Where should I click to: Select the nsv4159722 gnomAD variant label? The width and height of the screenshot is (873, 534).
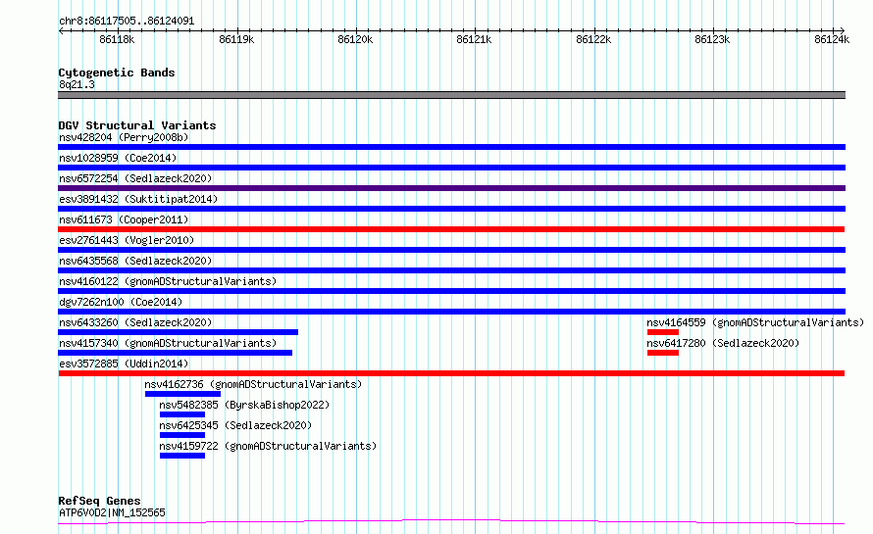[x=267, y=446]
